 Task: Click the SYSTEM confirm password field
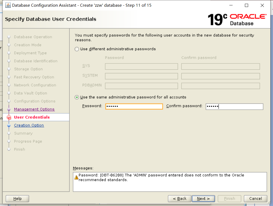coord(221,76)
